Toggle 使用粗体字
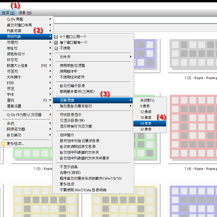The width and height of the screenshot is (217, 217). [x=93, y=71]
